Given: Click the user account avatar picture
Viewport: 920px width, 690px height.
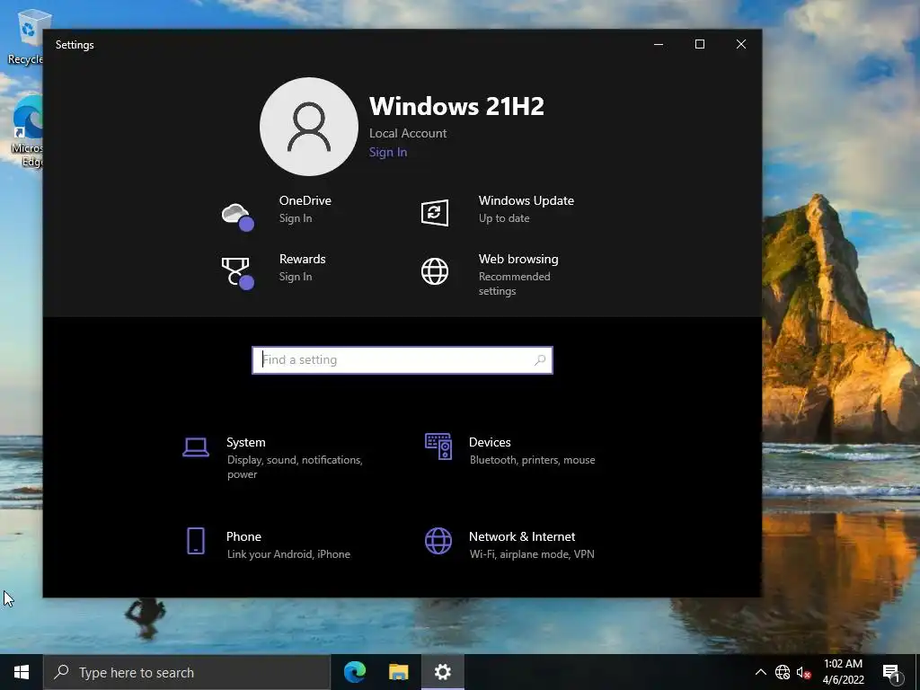Looking at the screenshot, I should 309,127.
